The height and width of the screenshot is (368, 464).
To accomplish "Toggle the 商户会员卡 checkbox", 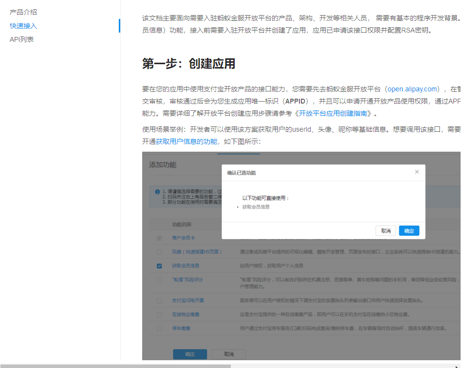I will click(159, 238).
